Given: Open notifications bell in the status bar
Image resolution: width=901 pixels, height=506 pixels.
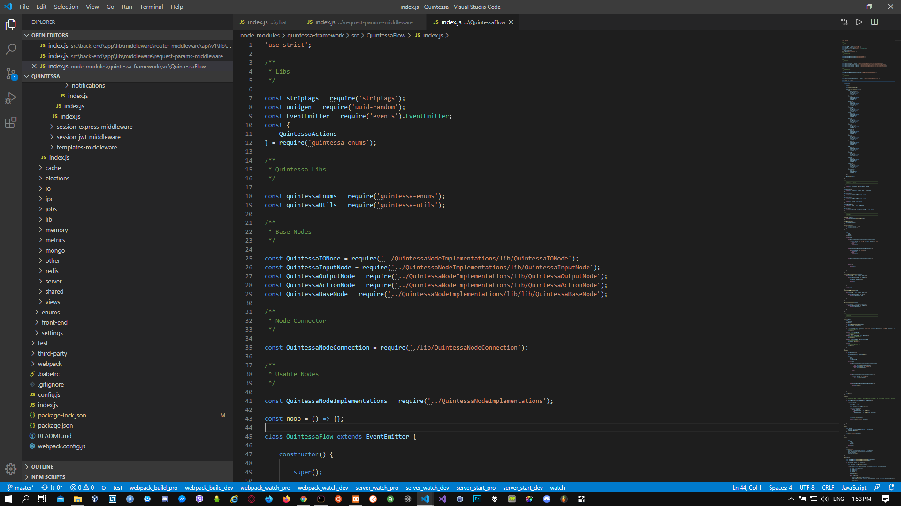Looking at the screenshot, I should coord(891,487).
